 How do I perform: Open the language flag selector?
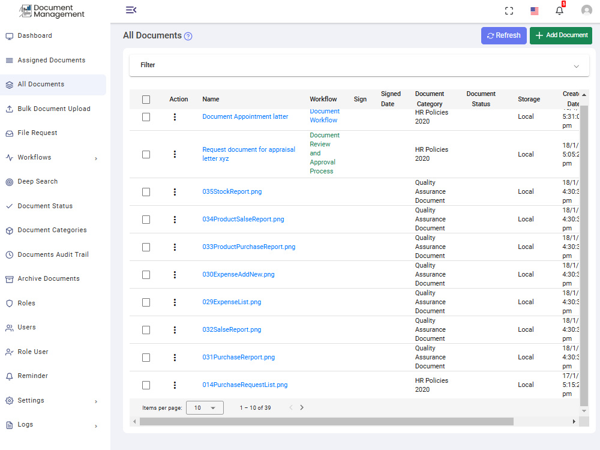coord(535,11)
